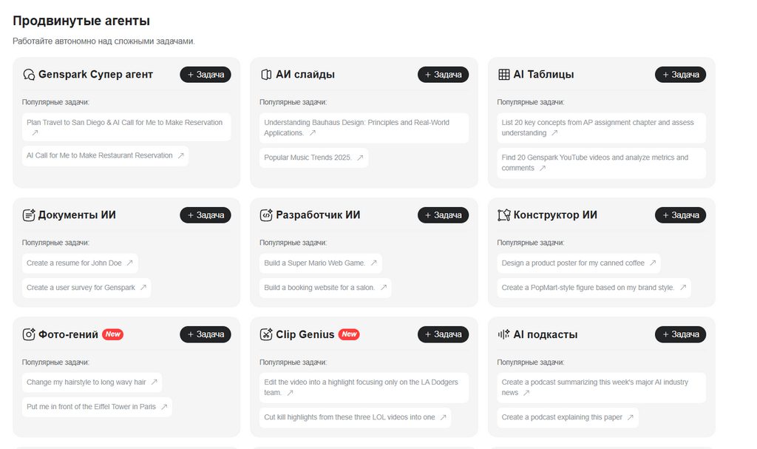Click the AI подкасты waveform icon
The height and width of the screenshot is (449, 757).
click(x=504, y=334)
